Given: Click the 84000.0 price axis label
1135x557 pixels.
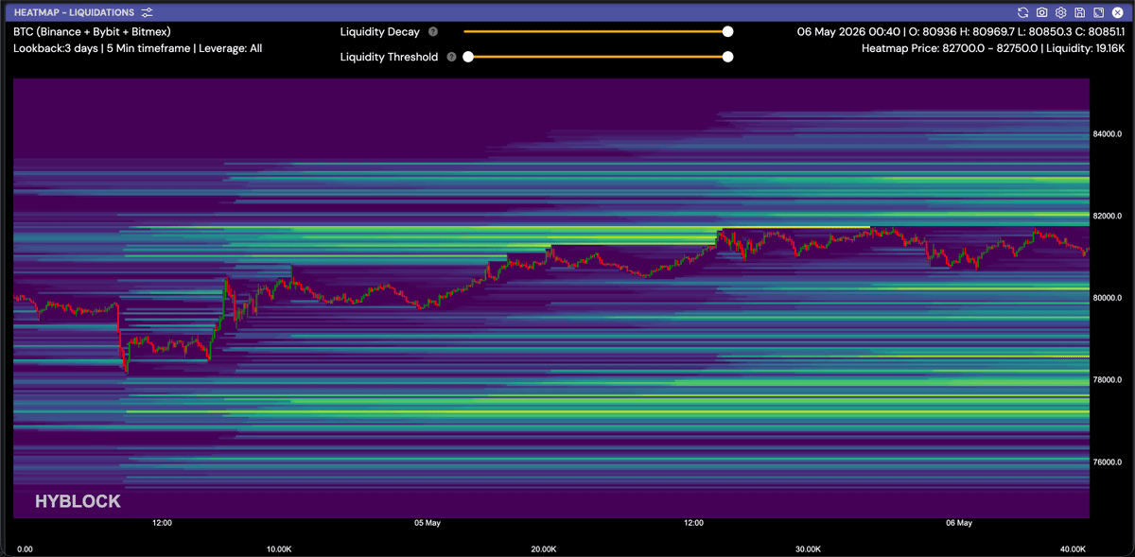Looking at the screenshot, I should (1108, 134).
